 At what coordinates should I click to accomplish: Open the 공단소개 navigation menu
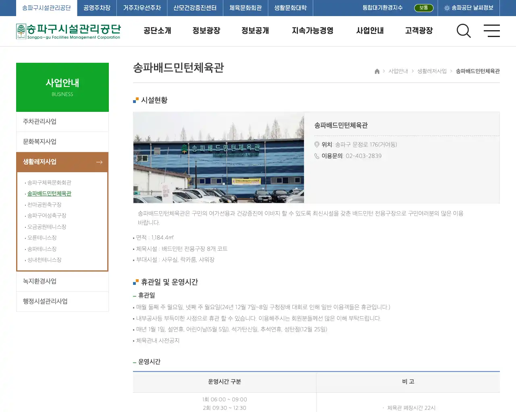tap(157, 31)
